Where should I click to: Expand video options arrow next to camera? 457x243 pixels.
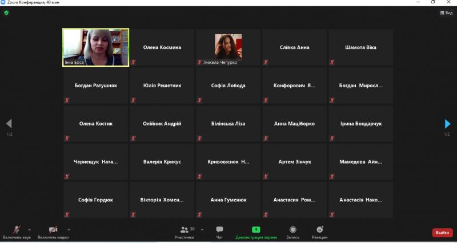69,230
